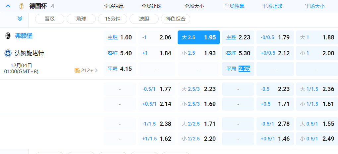This screenshot has width=338, height=154.
Task: Select the 特色组合 market tab
Action: click(x=176, y=19)
